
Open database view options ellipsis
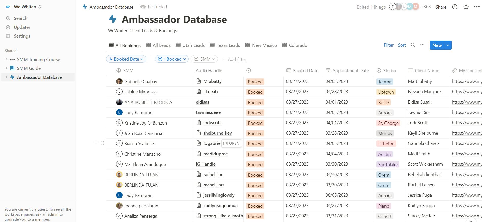click(422, 45)
